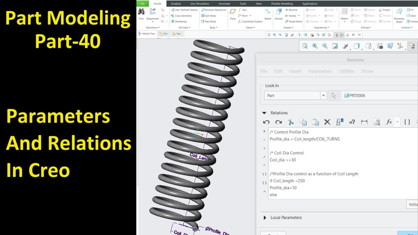This screenshot has height=235, width=418.
Task: Click the Regenerate icon in Operations
Action: (x=153, y=12)
